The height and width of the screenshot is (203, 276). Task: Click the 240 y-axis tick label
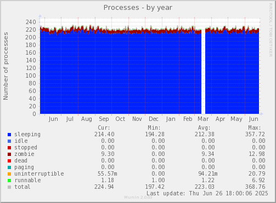[x=31, y=22]
